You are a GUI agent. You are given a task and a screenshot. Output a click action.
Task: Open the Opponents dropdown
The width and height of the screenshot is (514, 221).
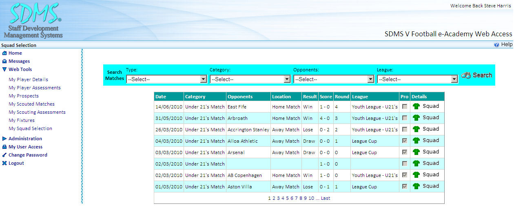click(x=334, y=80)
